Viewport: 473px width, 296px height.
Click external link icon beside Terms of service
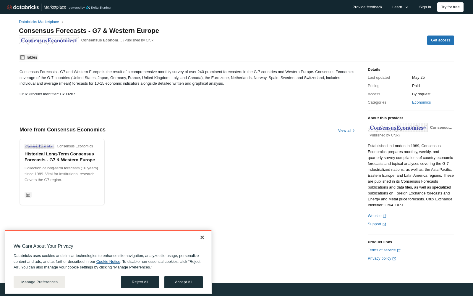pyautogui.click(x=399, y=250)
